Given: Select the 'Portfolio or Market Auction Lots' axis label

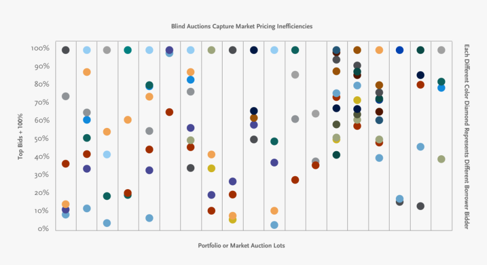Looking at the screenshot, I should (241, 245).
